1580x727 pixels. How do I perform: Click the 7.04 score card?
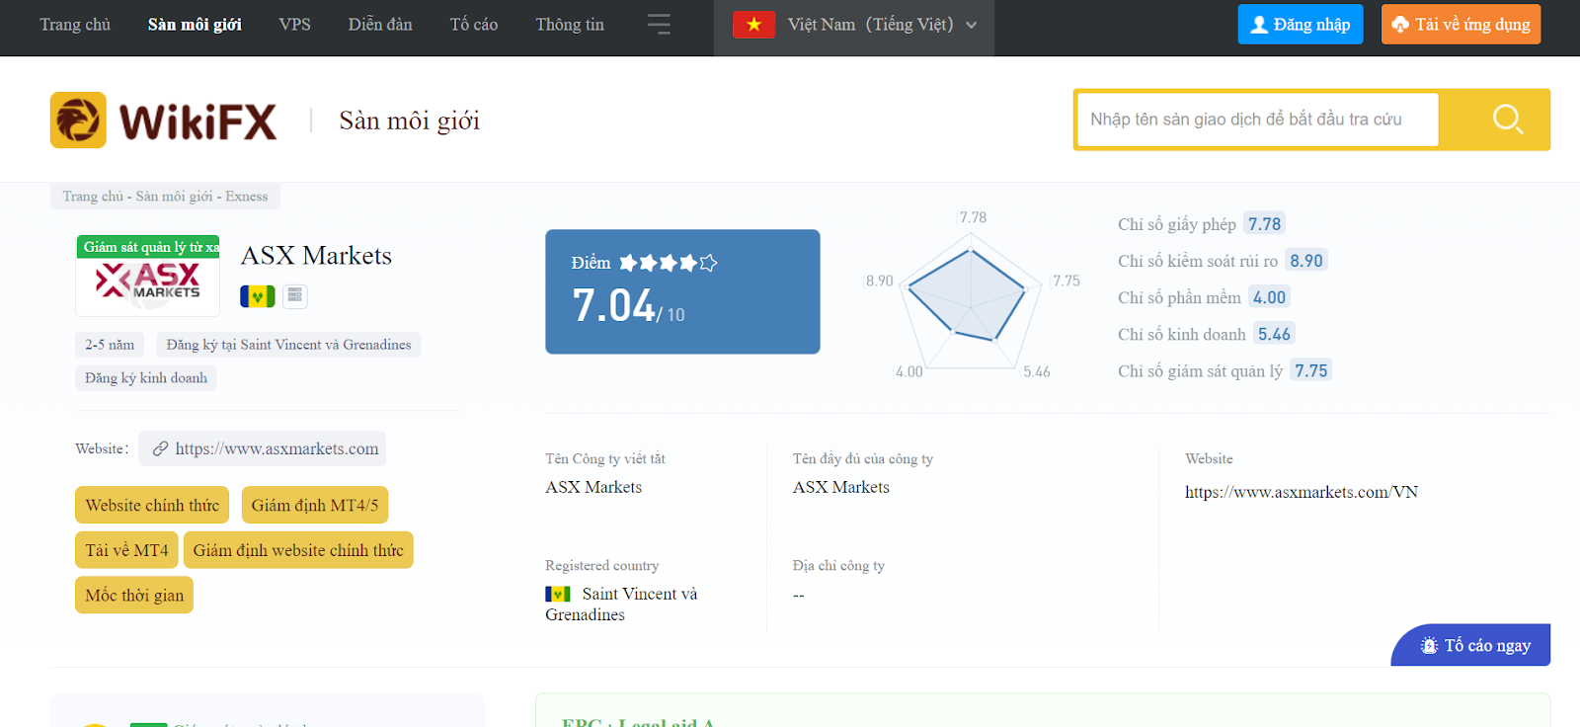click(682, 291)
